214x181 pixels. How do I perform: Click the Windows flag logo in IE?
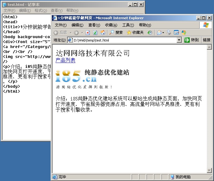(206, 25)
